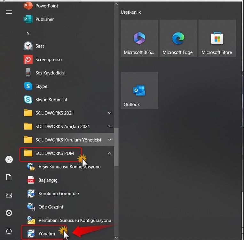Click the SOLIDWORKS Araçları 2021 folder icon
The width and height of the screenshot is (244, 240).
point(28,126)
